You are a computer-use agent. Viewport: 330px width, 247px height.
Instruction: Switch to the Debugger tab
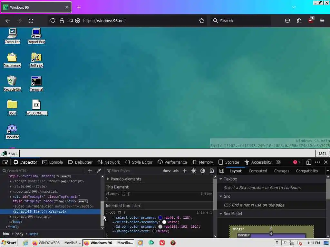click(80, 162)
